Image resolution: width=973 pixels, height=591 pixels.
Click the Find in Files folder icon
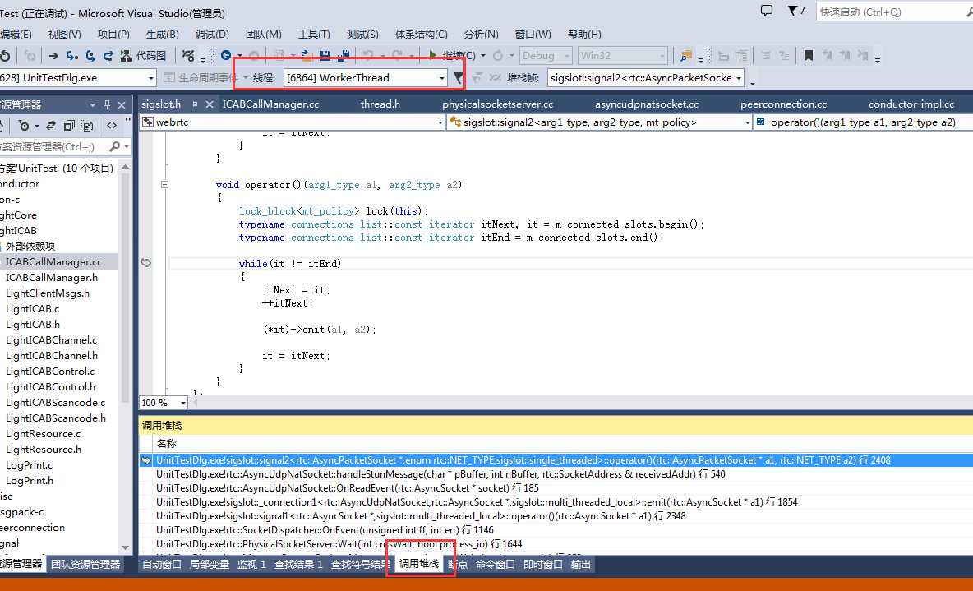[x=685, y=56]
